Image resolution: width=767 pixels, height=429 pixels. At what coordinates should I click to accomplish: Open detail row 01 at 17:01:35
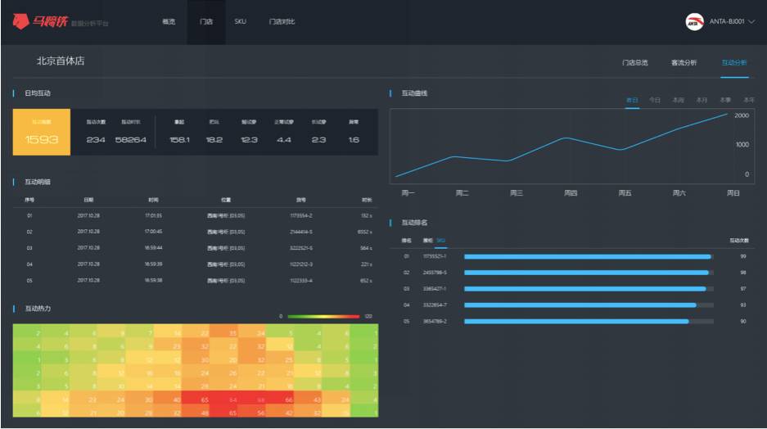pyautogui.click(x=196, y=216)
